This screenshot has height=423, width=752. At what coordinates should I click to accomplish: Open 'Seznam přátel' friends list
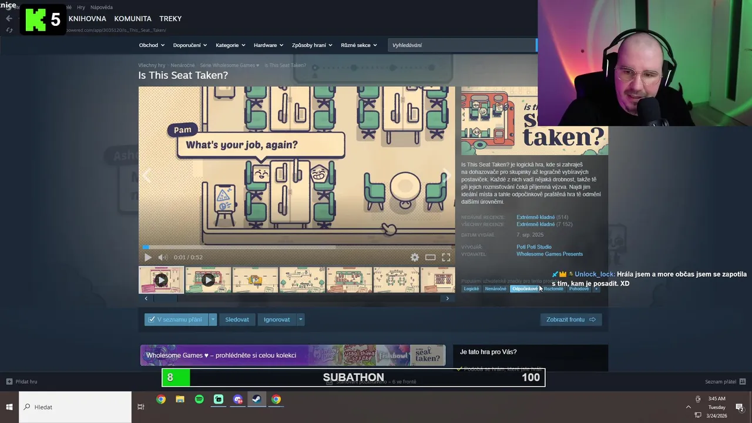tap(725, 382)
